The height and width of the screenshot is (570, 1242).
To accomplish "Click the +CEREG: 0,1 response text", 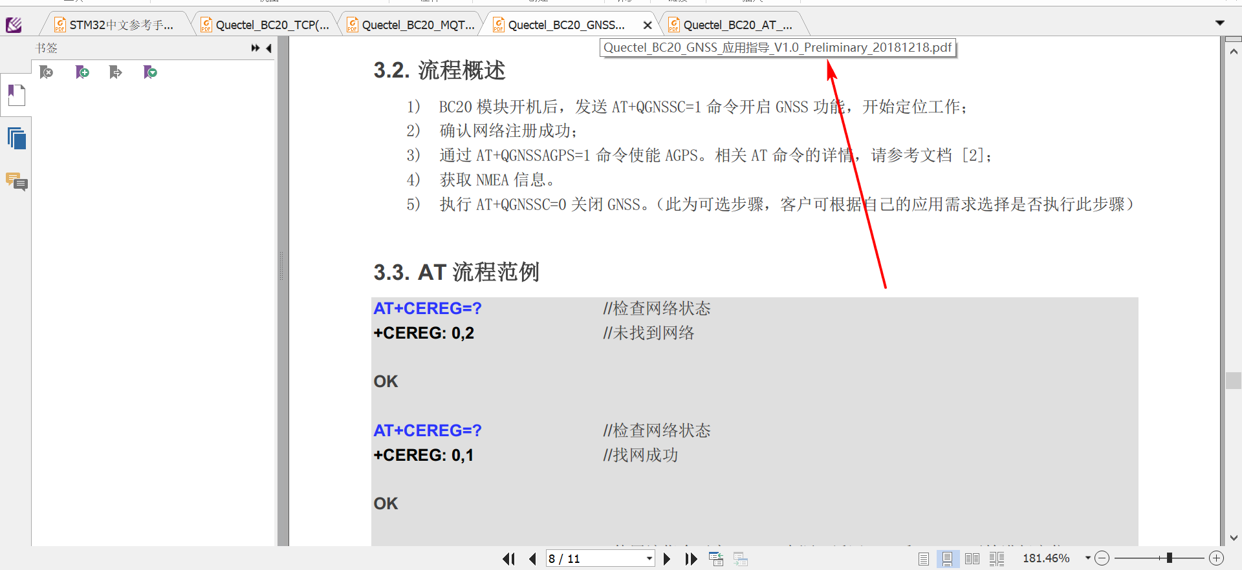I will [x=424, y=455].
